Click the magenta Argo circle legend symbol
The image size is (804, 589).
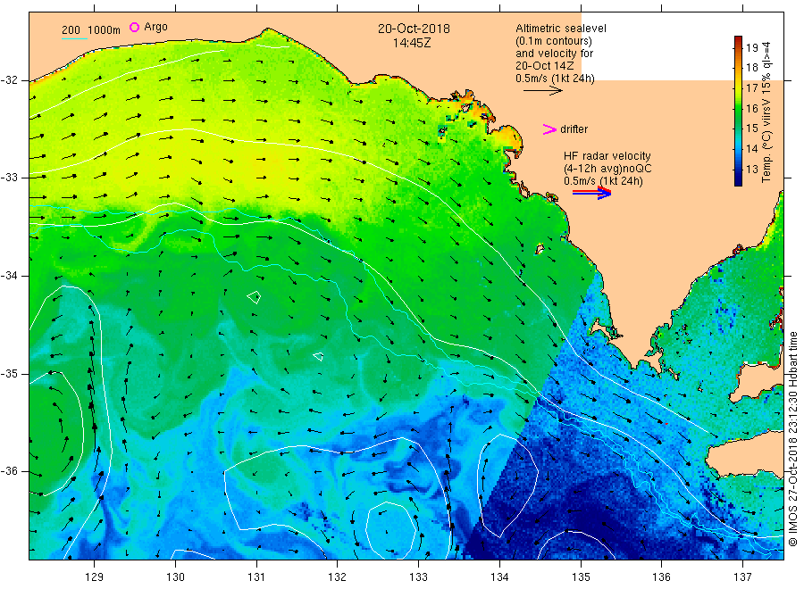134,27
